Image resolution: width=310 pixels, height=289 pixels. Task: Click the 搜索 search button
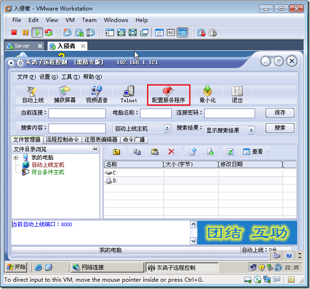[280, 128]
